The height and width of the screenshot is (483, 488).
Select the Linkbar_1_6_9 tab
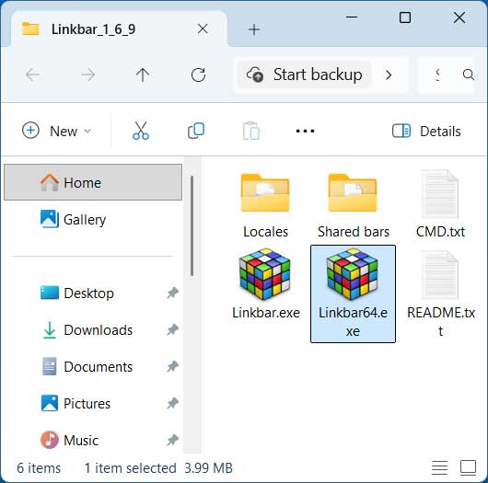click(x=119, y=29)
